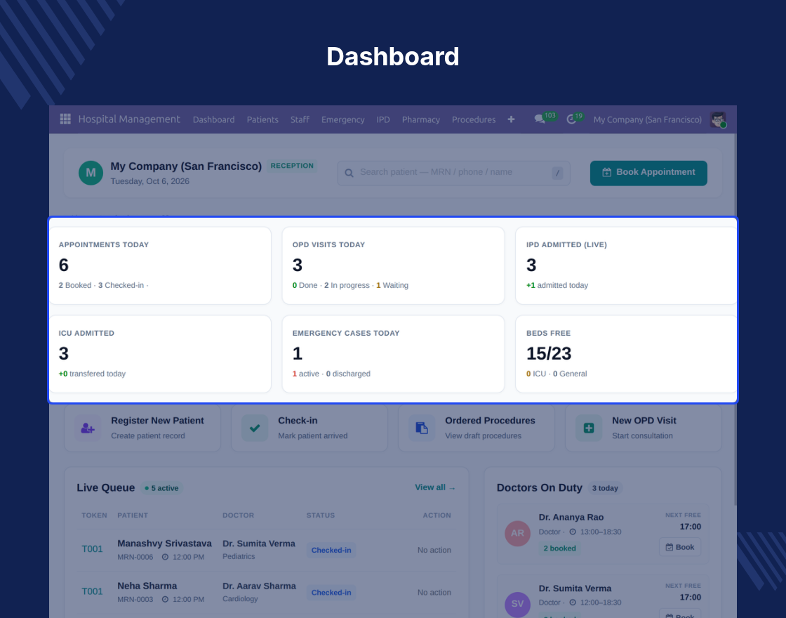Screen dimensions: 786x618
Task: Open the Staff menu
Action: 300,119
